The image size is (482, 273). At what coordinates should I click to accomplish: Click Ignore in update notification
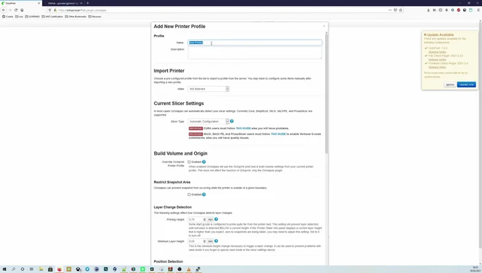tap(450, 85)
